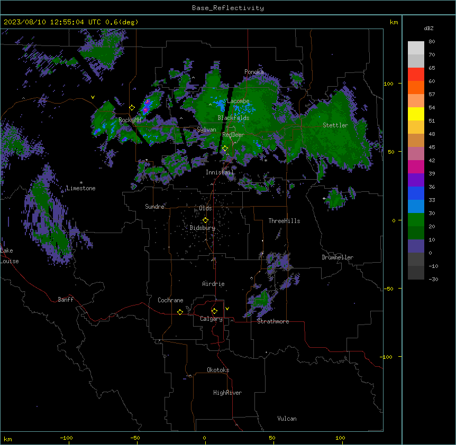Screen dimensions: 456x445
Task: Click the -100 tick label on bottom axis
Action: pyautogui.click(x=66, y=438)
